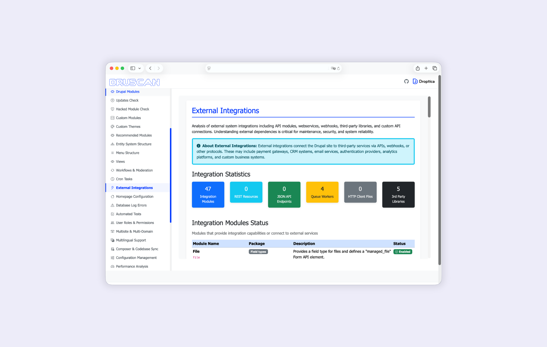
Task: Click the 3rd Party Libraries card
Action: 398,195
